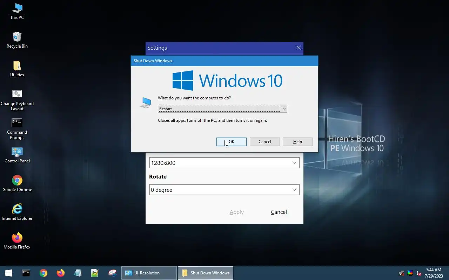Viewport: 449px width, 280px height.
Task: Close the Settings window
Action: [x=299, y=48]
